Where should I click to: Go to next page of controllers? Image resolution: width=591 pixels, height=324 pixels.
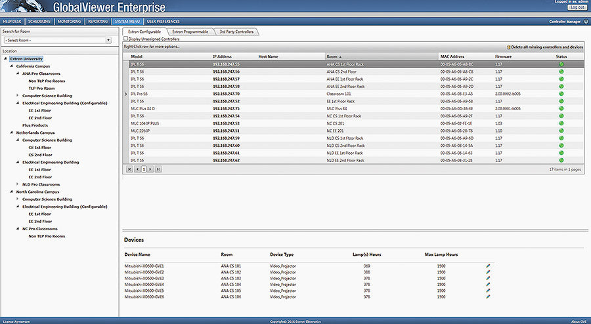click(x=150, y=169)
